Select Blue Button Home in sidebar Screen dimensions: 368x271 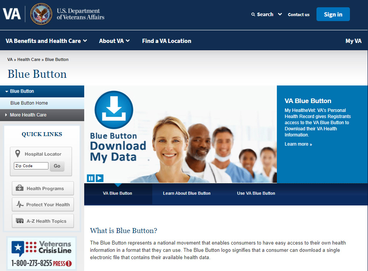(x=42, y=103)
